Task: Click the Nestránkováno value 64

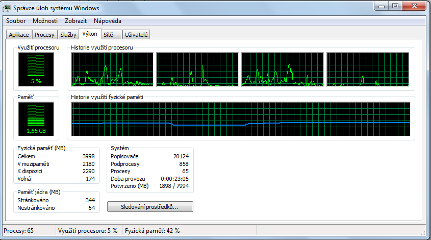Action: [92, 208]
